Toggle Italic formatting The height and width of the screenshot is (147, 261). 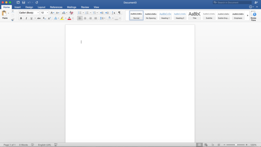coord(26,18)
